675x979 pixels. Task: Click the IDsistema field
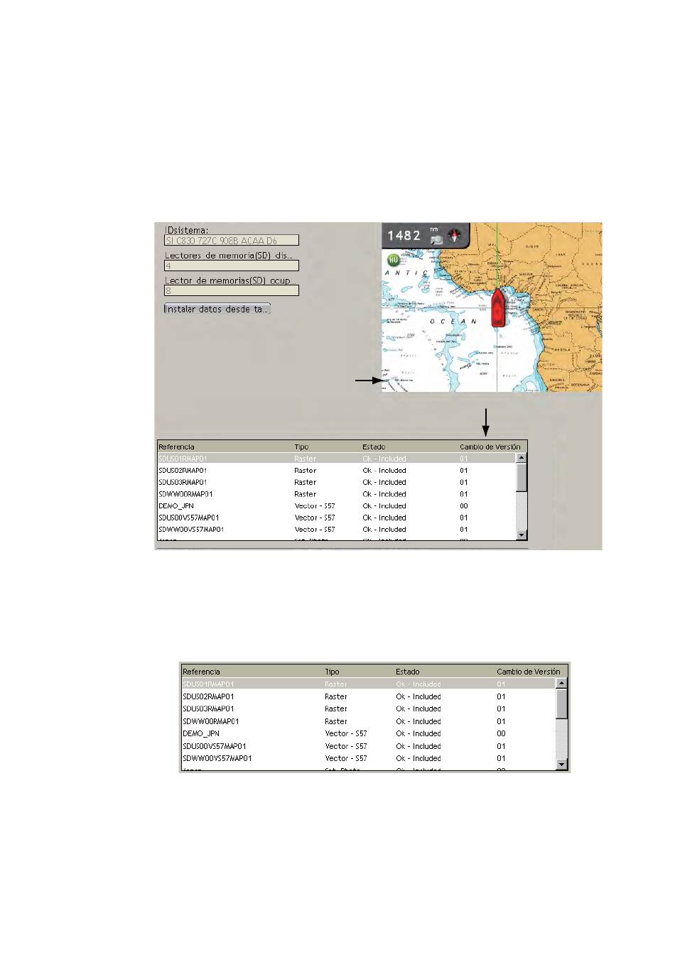(232, 241)
